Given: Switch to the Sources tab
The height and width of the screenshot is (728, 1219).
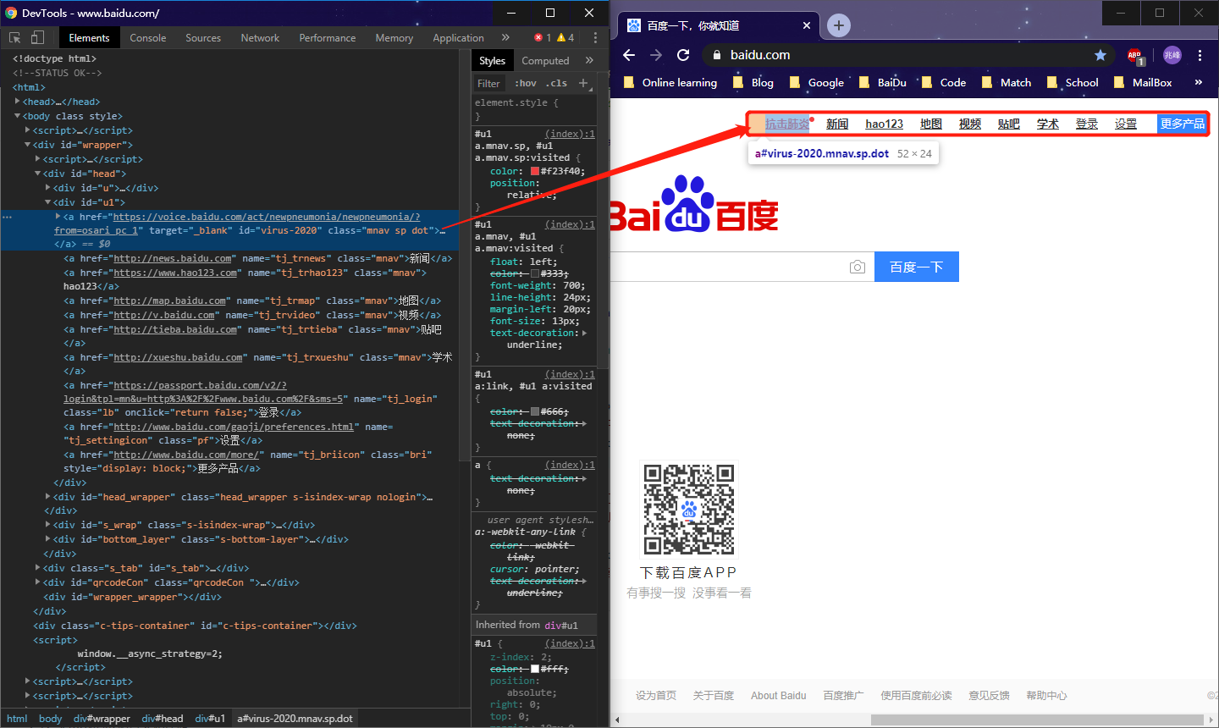Looking at the screenshot, I should tap(203, 37).
